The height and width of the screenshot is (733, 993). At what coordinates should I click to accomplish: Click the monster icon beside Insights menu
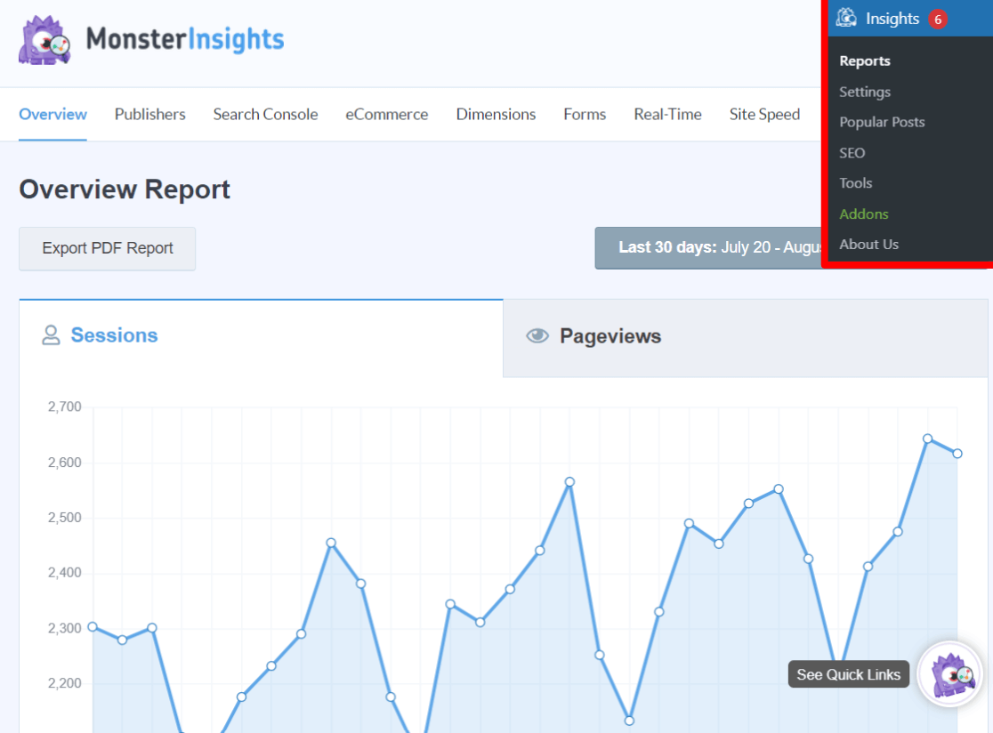pyautogui.click(x=845, y=18)
